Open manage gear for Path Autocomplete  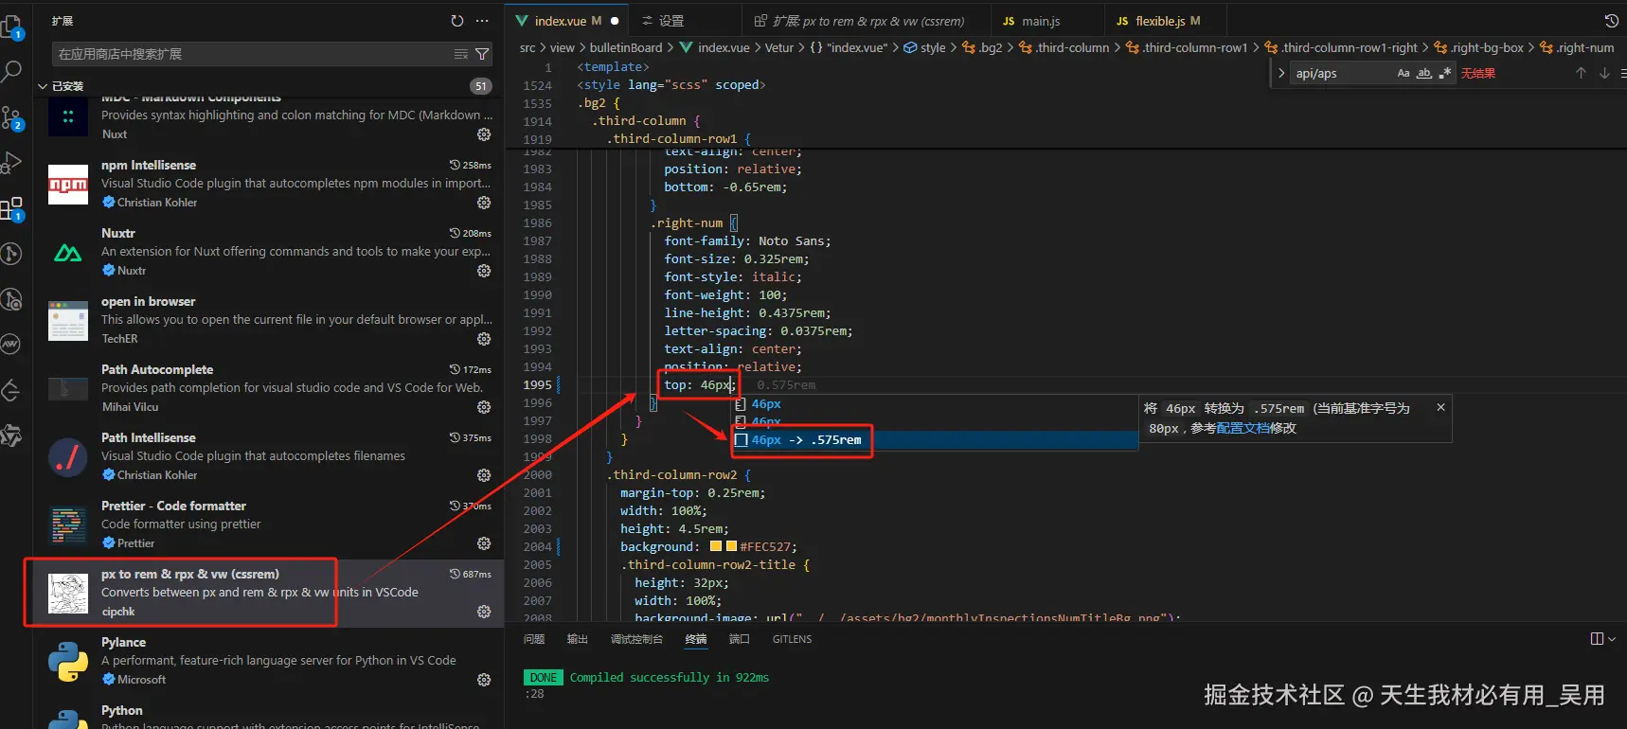pos(484,407)
